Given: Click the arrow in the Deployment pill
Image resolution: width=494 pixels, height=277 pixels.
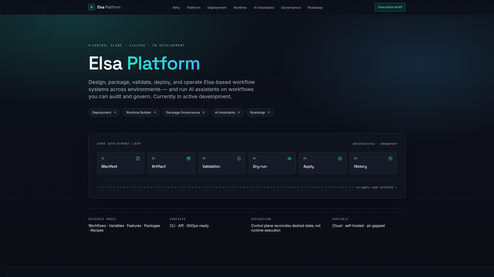Looking at the screenshot, I should [x=115, y=112].
